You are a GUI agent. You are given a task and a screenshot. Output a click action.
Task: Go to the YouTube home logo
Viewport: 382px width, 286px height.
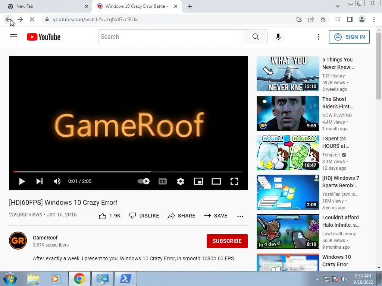(44, 37)
